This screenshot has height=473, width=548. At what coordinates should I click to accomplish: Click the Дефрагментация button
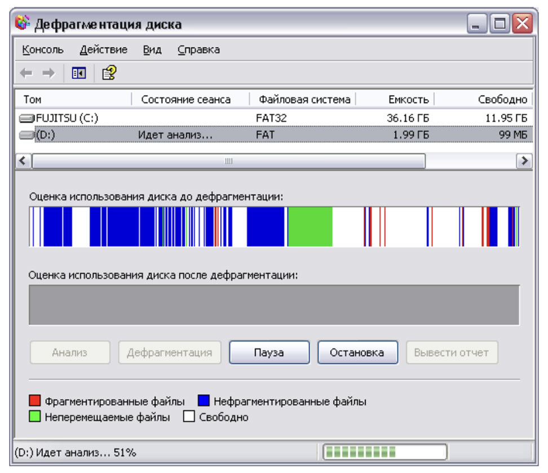point(170,352)
